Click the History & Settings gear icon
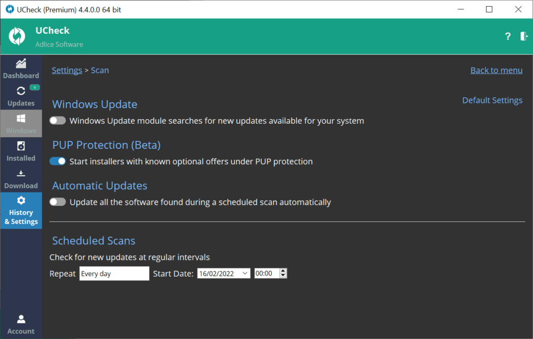This screenshot has width=533, height=339. pos(21,201)
